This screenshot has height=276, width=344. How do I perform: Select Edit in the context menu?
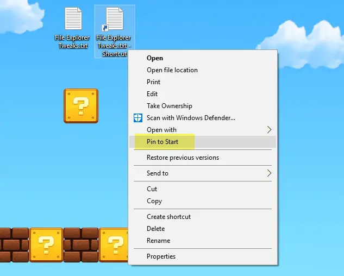pos(203,94)
